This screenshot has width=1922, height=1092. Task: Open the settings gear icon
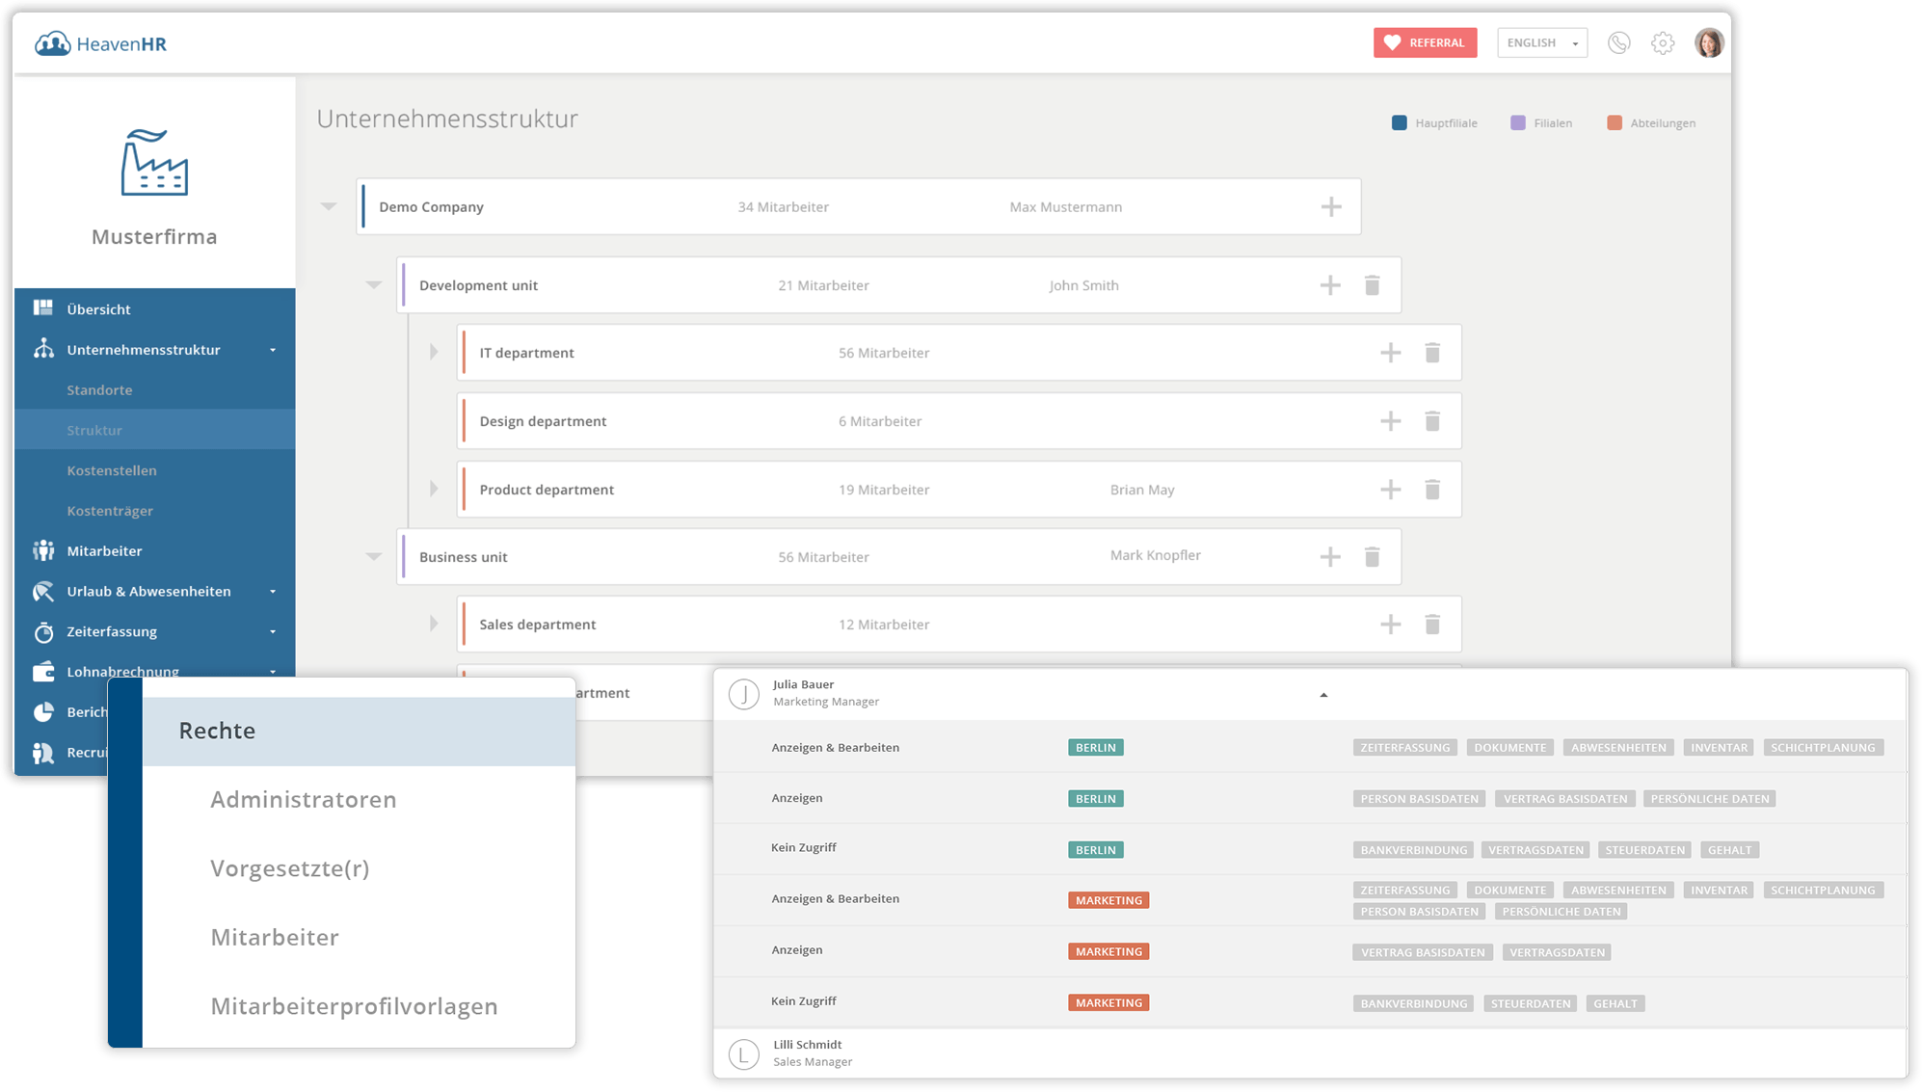[1663, 42]
